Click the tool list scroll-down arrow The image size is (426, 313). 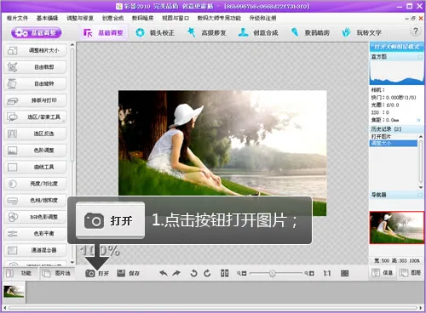(x=72, y=262)
